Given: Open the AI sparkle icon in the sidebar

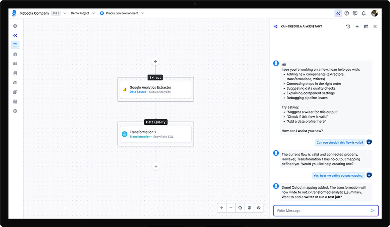Looking at the screenshot, I should (x=15, y=35).
